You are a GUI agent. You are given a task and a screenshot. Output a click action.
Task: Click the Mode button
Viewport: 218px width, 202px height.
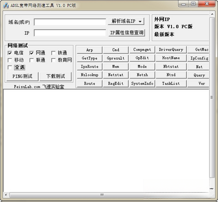[x=142, y=66]
